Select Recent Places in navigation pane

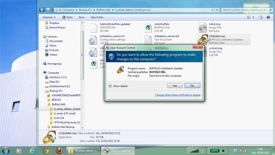pyautogui.click(x=55, y=28)
